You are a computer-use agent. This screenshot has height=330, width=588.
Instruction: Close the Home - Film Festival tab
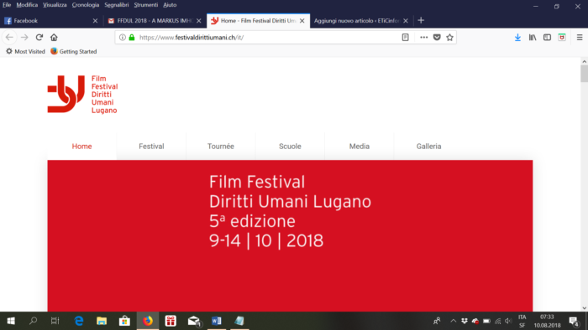[x=302, y=21]
